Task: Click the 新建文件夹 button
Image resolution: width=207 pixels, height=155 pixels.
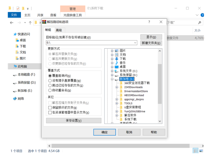Action: click(x=151, y=43)
